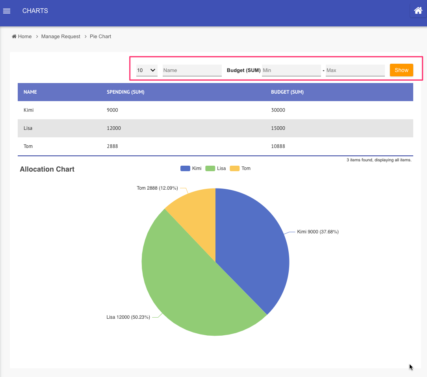The image size is (427, 377).
Task: Click the Budget Max input field
Action: pyautogui.click(x=355, y=70)
